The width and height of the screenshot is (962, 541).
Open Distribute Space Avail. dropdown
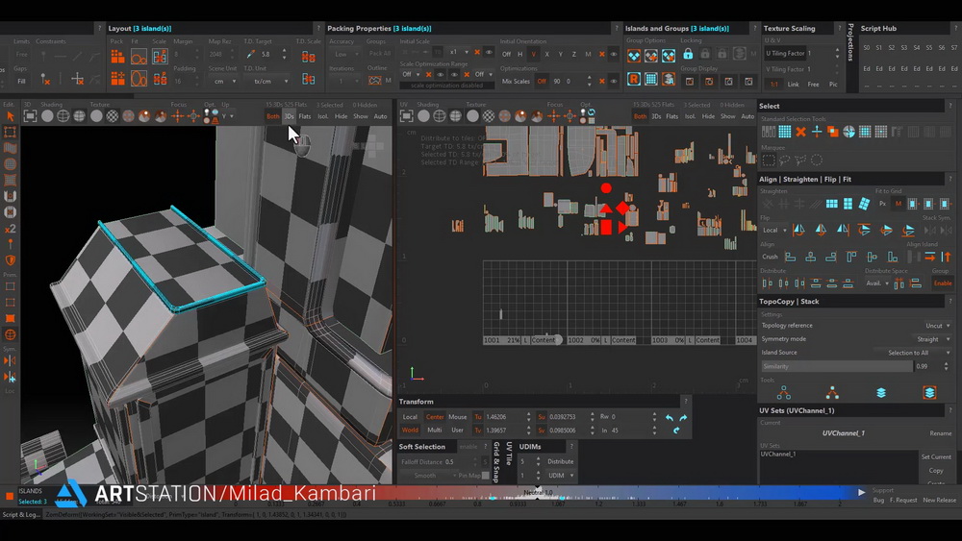[x=876, y=283]
